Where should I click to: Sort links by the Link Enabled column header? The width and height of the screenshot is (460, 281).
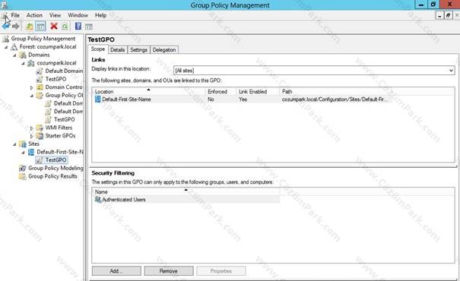click(x=258, y=91)
